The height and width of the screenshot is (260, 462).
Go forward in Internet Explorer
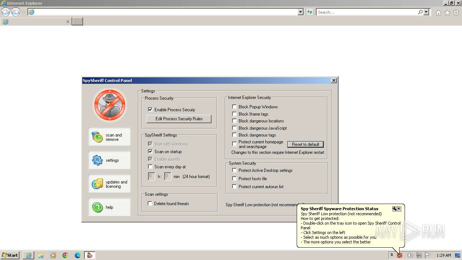pyautogui.click(x=16, y=12)
